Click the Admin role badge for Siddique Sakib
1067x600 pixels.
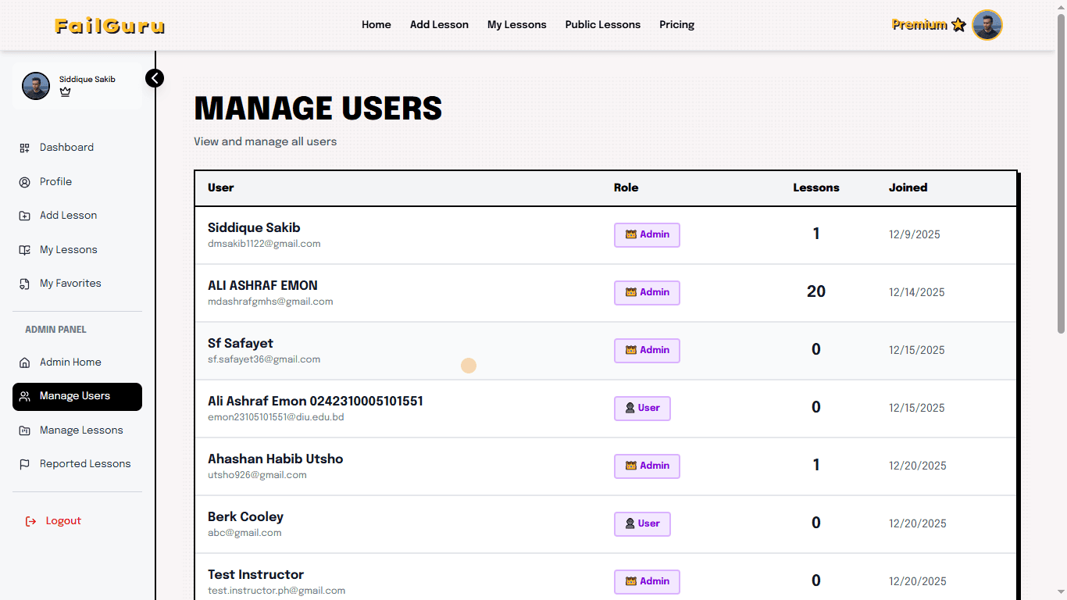click(647, 235)
